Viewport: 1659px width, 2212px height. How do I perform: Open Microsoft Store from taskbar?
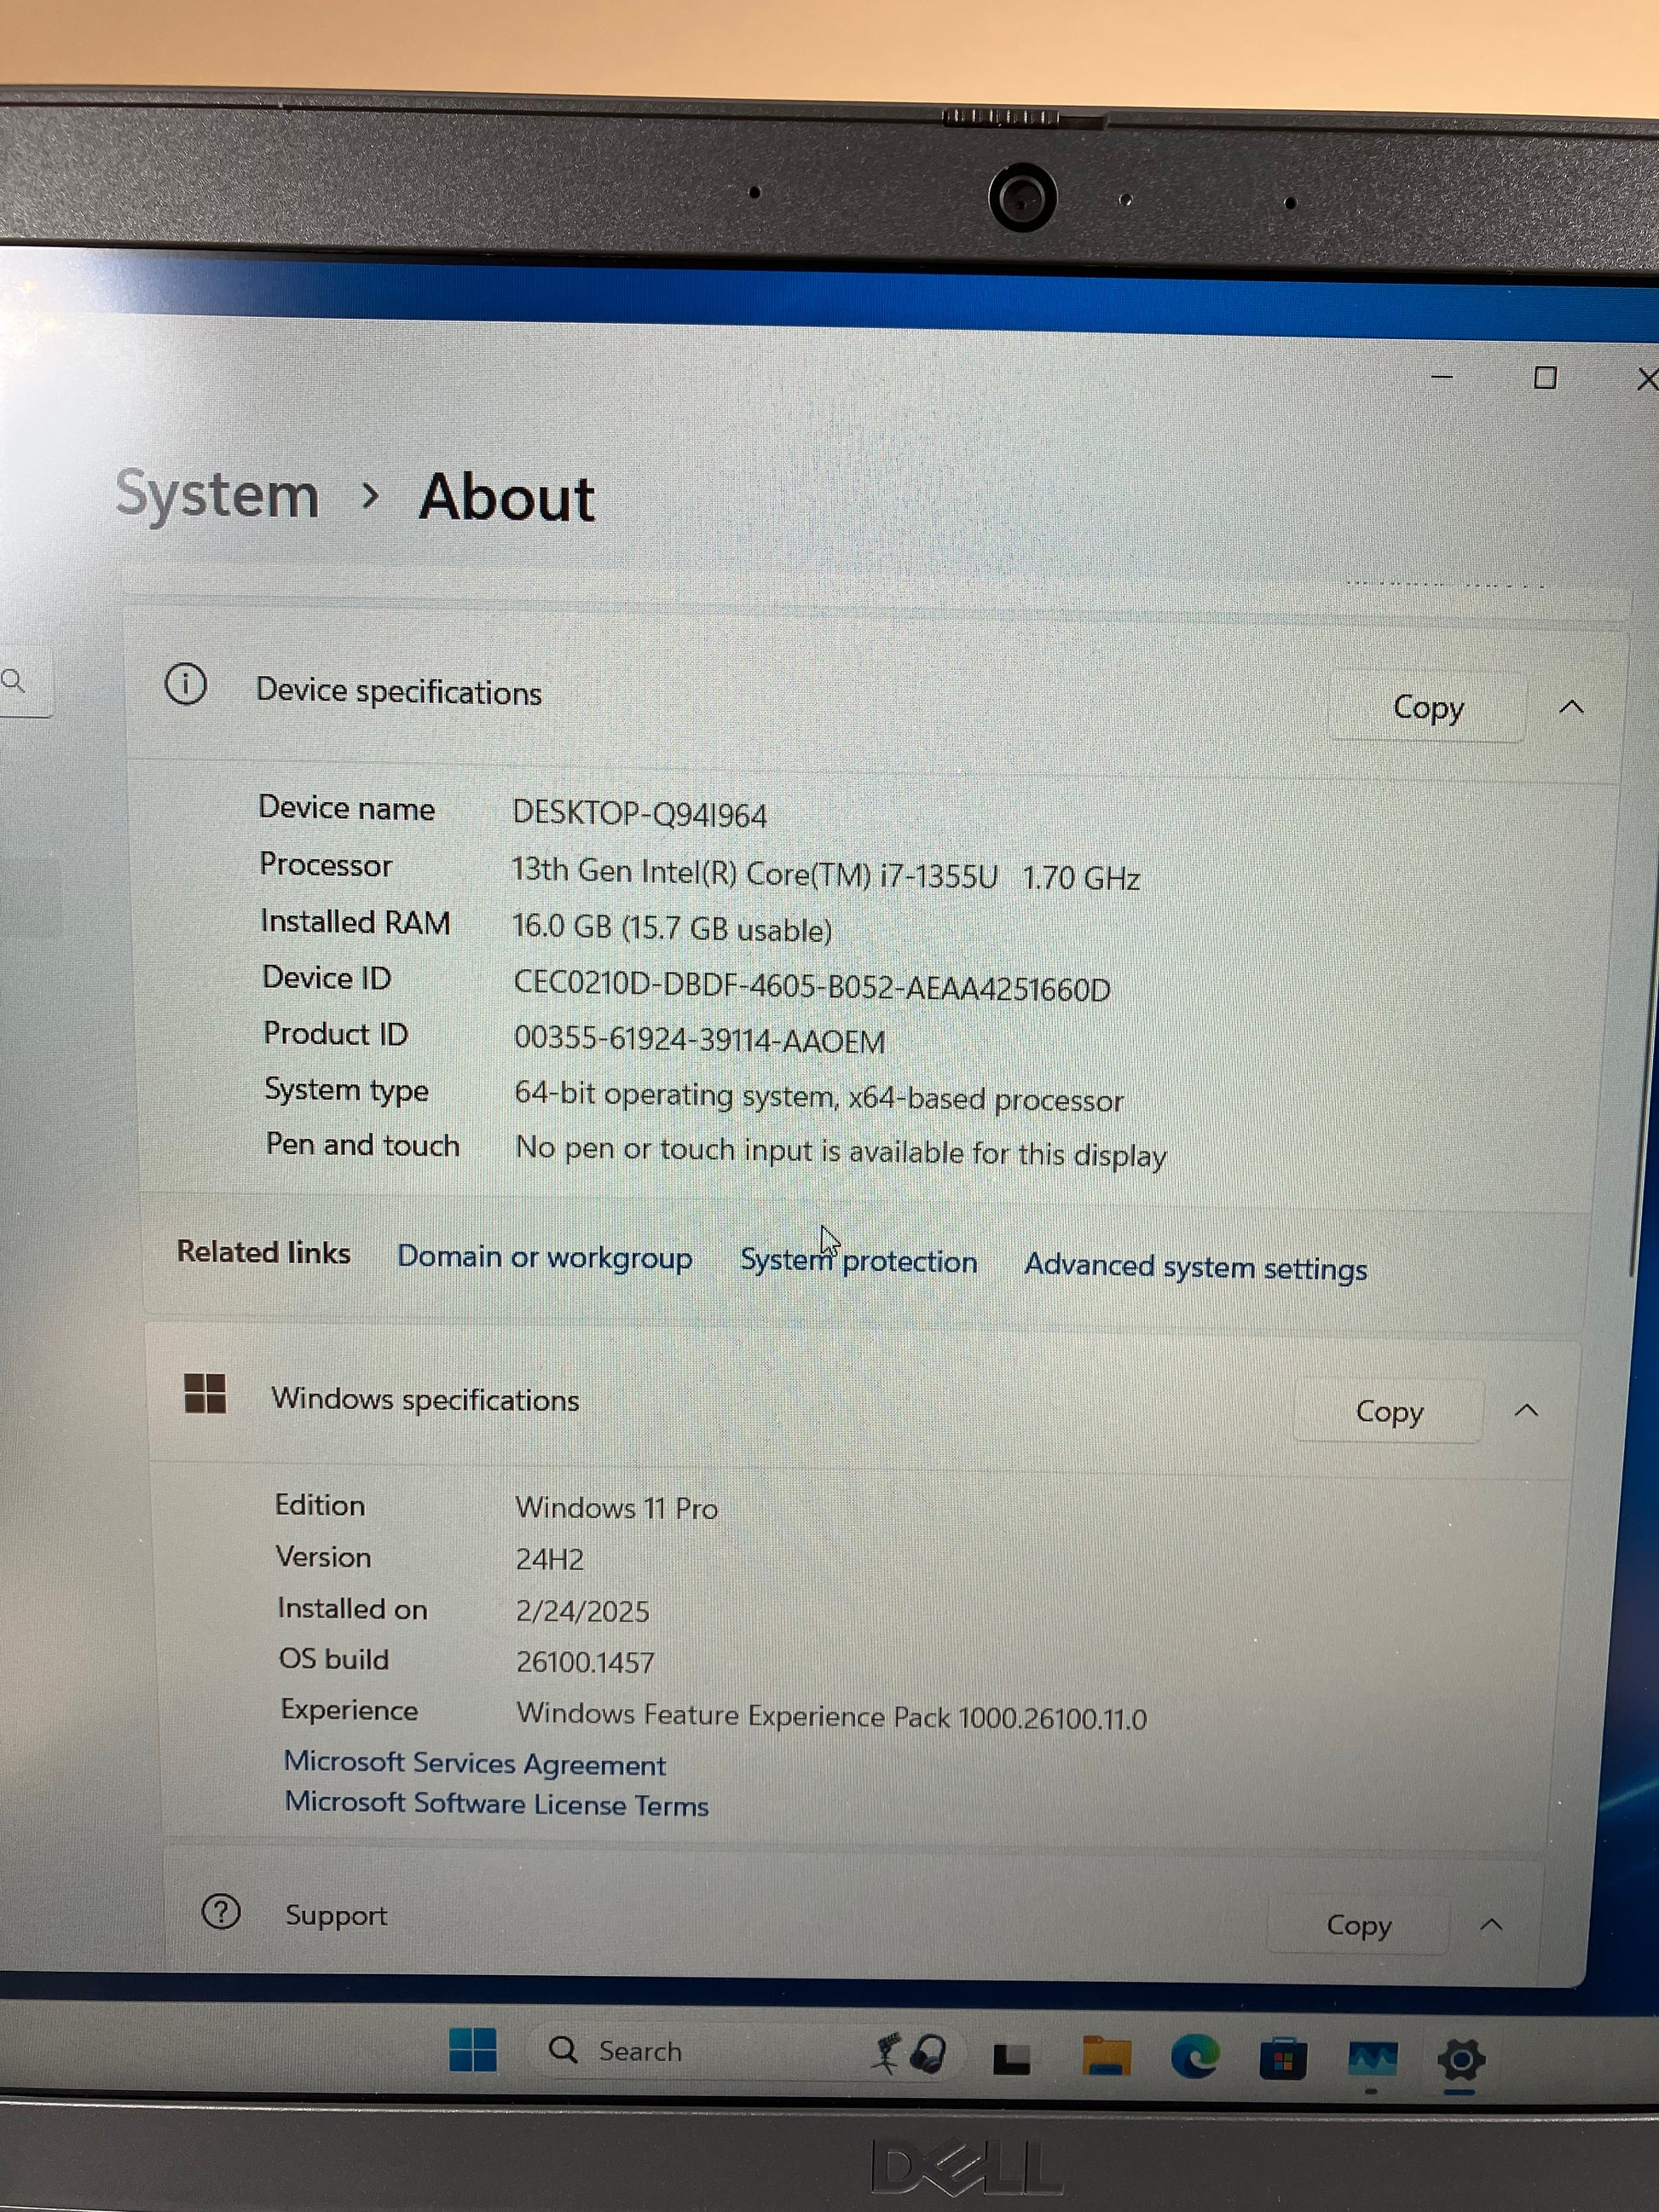pos(1283,2059)
